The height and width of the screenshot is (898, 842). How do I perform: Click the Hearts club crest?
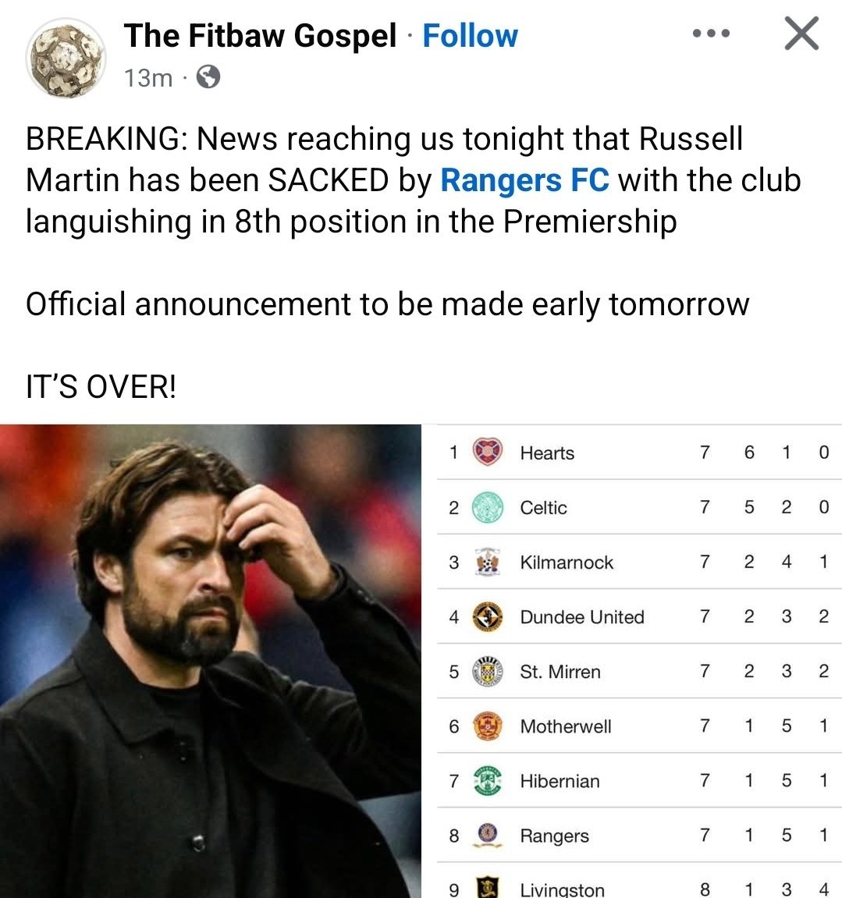(489, 453)
